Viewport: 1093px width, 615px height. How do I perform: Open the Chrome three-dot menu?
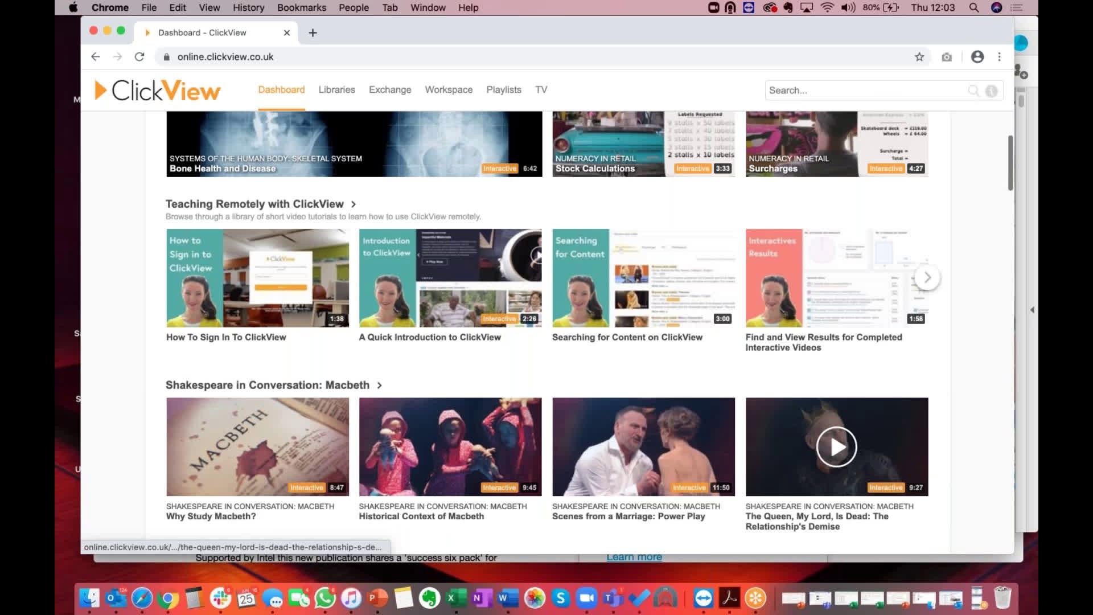point(1000,56)
